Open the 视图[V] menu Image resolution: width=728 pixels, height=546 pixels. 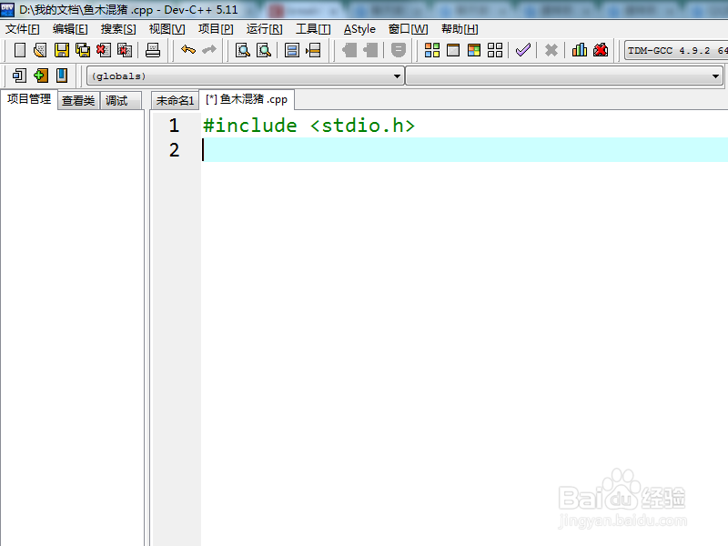pos(167,29)
